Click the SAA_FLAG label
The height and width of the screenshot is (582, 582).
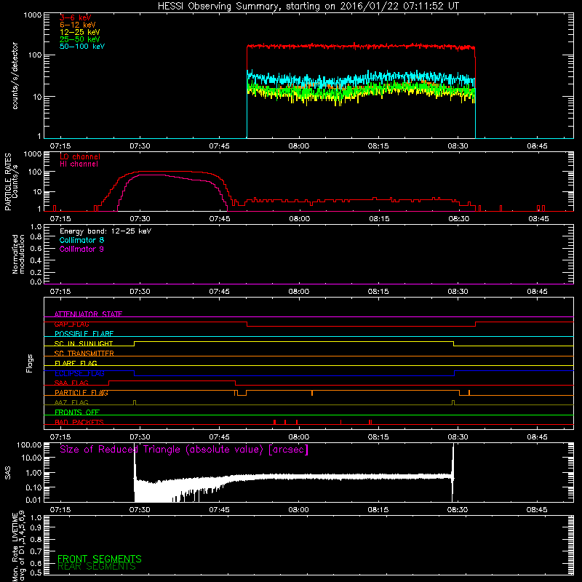[71, 383]
